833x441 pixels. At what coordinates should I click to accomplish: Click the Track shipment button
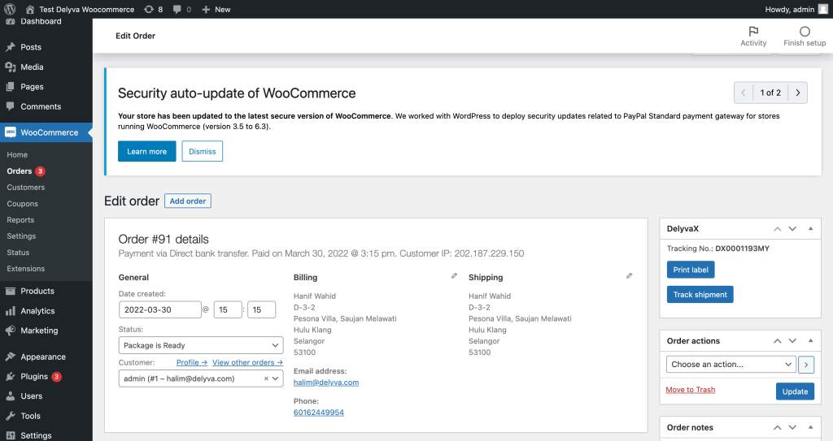click(x=700, y=295)
